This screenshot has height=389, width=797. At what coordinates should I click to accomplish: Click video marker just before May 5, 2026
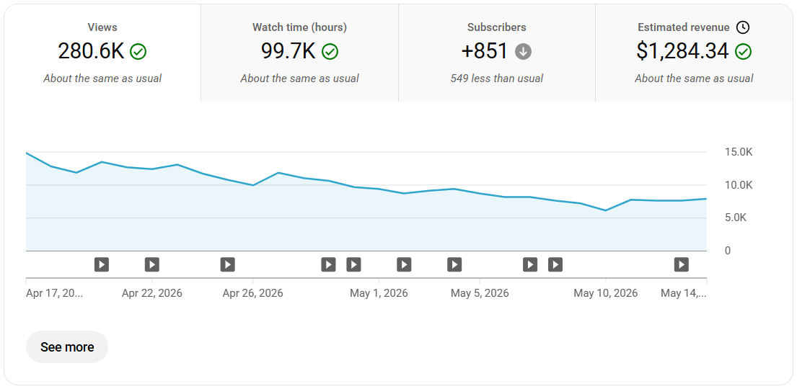point(454,264)
